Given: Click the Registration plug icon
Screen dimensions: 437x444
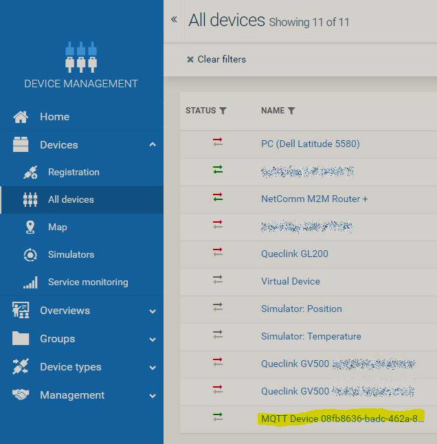Looking at the screenshot, I should (x=30, y=173).
